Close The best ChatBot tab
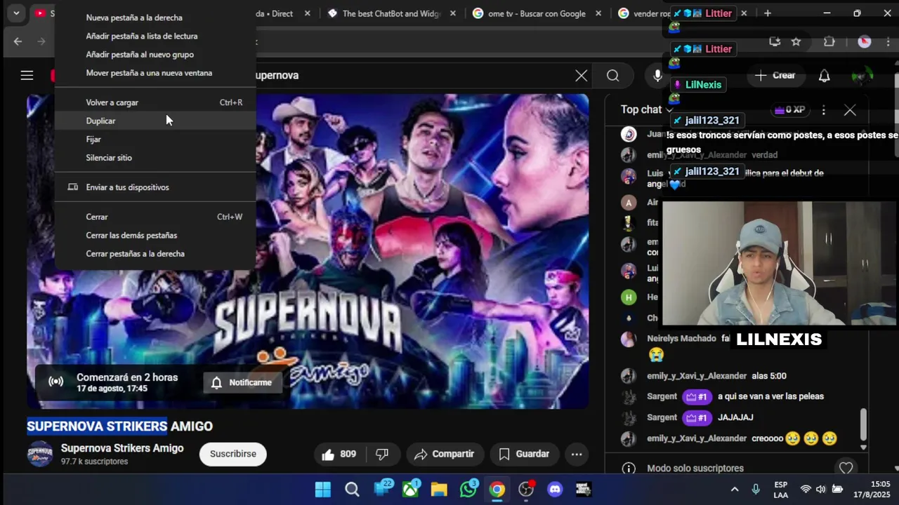Viewport: 899px width, 505px height. [x=453, y=13]
